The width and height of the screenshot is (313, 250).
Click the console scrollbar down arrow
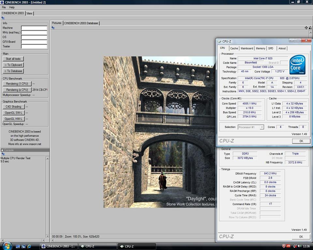click(48, 236)
